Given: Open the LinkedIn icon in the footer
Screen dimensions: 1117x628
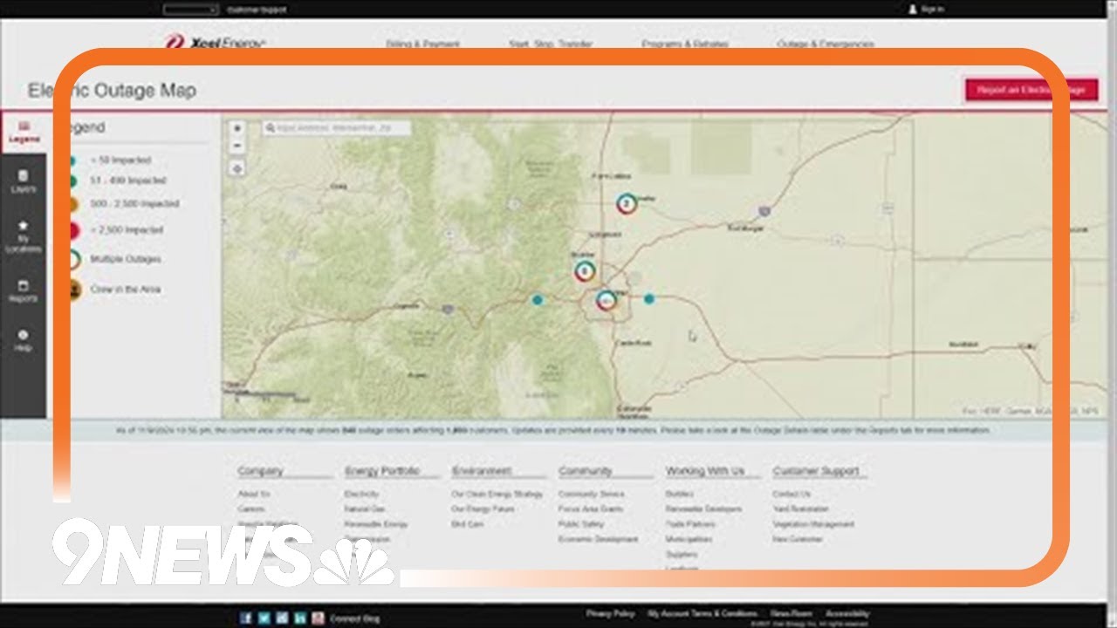Looking at the screenshot, I should click(300, 618).
